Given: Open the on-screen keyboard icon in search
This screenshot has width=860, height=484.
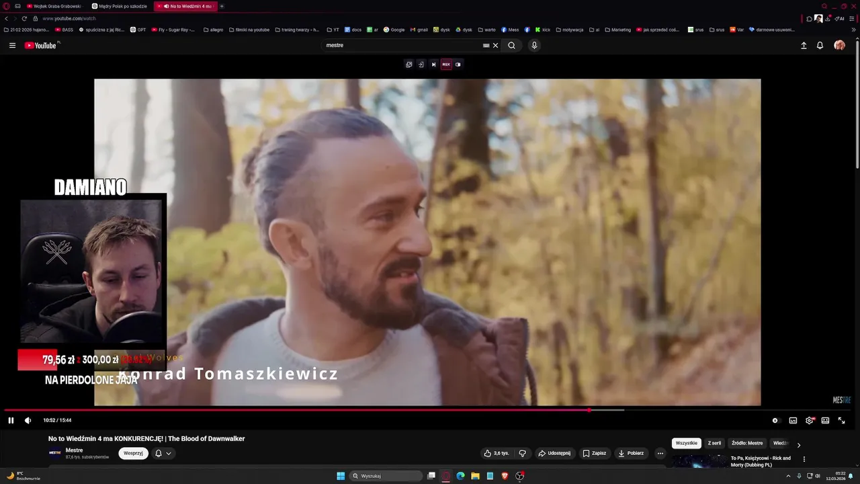Looking at the screenshot, I should point(486,46).
